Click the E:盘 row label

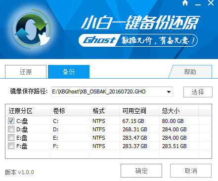22,138
